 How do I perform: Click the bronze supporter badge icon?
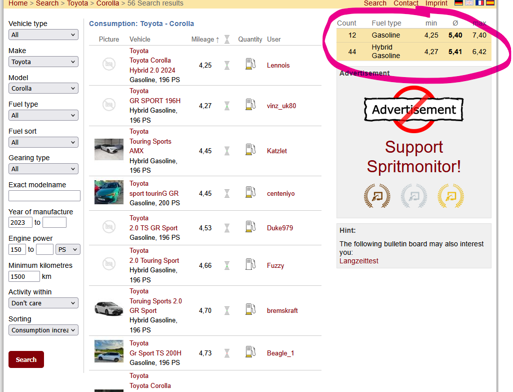tap(377, 196)
